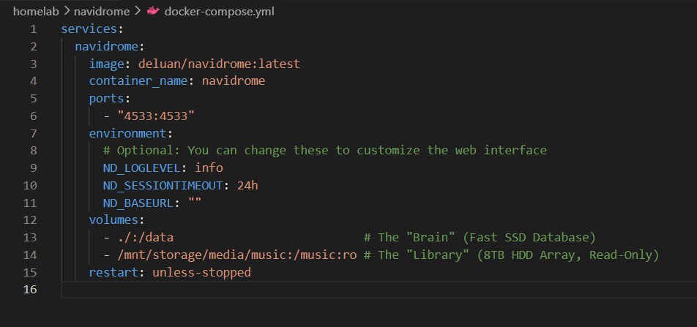697x327 pixels.
Task: Click the "4533:4533" port mapping
Action: 156,116
